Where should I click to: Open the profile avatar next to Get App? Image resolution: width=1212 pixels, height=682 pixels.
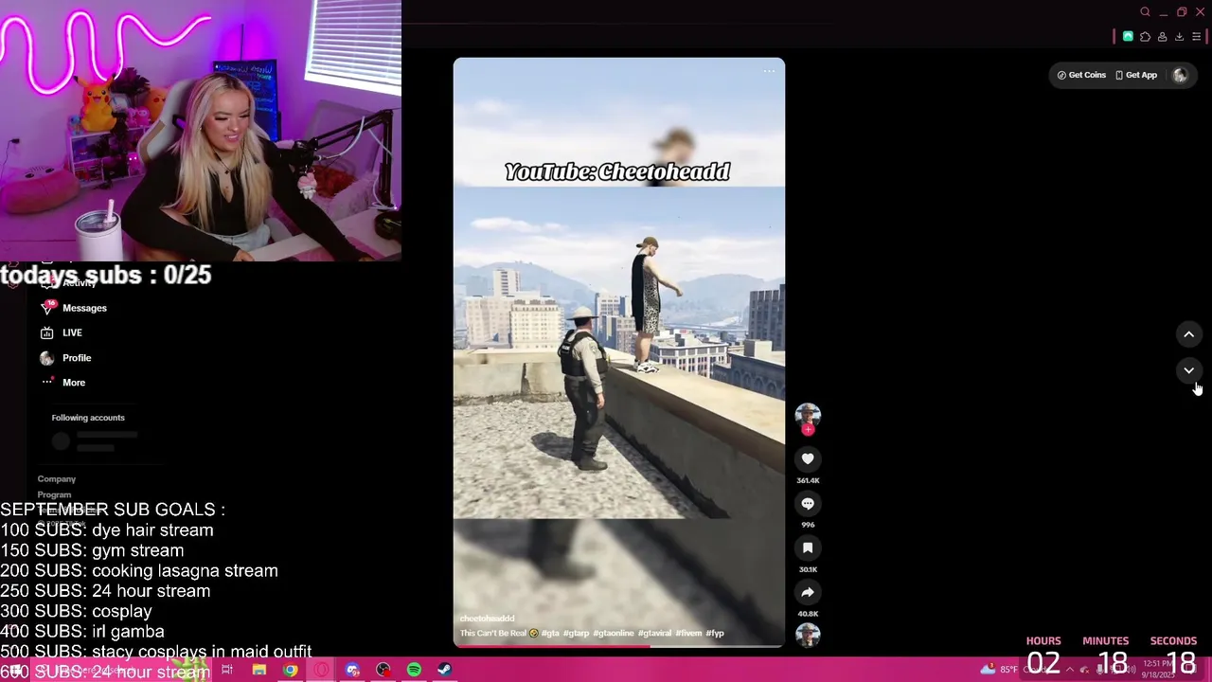1180,76
